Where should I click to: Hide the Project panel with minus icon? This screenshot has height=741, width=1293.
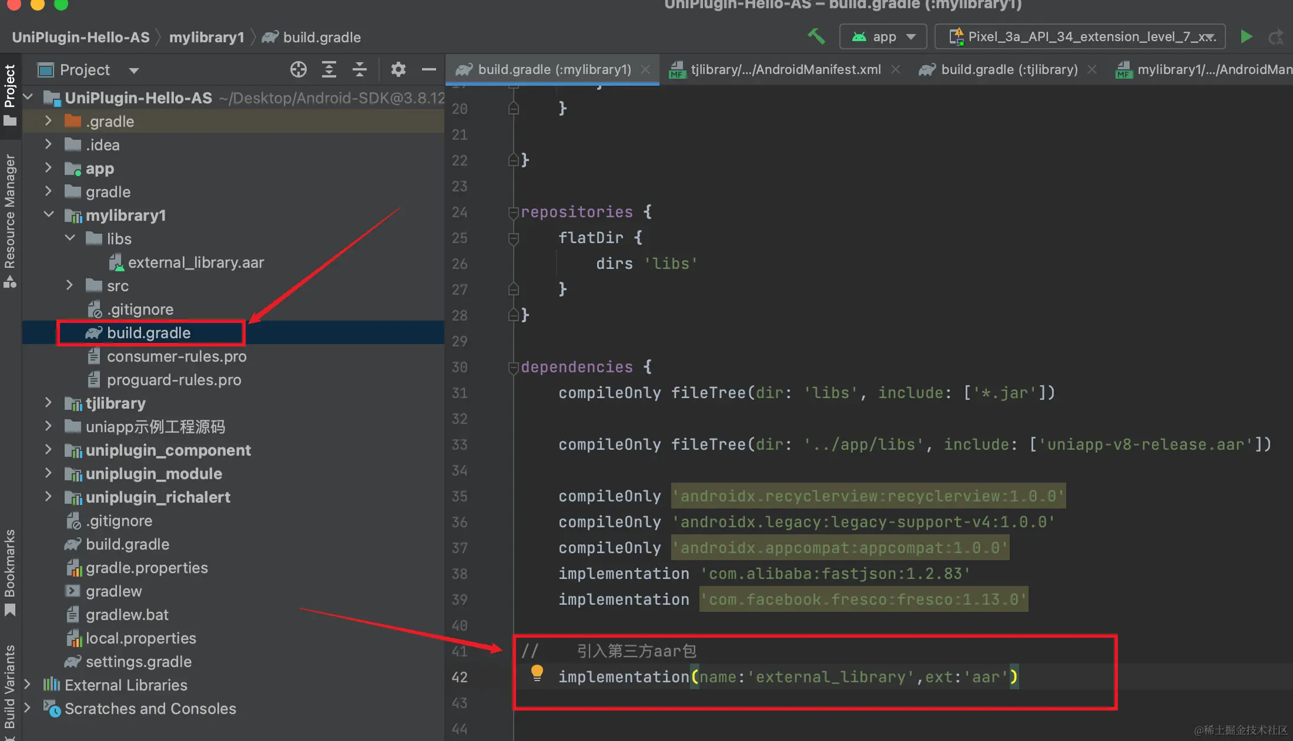(x=429, y=69)
